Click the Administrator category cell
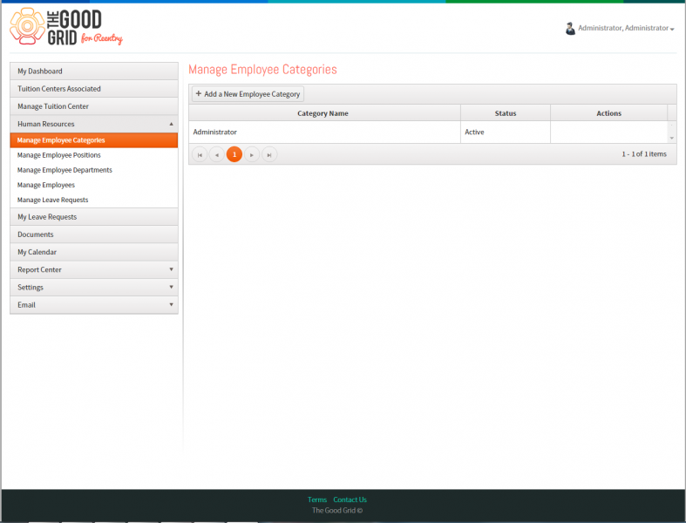686x523 pixels. pos(324,132)
